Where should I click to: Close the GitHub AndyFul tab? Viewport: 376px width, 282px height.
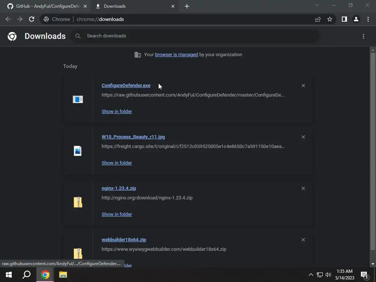(85, 6)
